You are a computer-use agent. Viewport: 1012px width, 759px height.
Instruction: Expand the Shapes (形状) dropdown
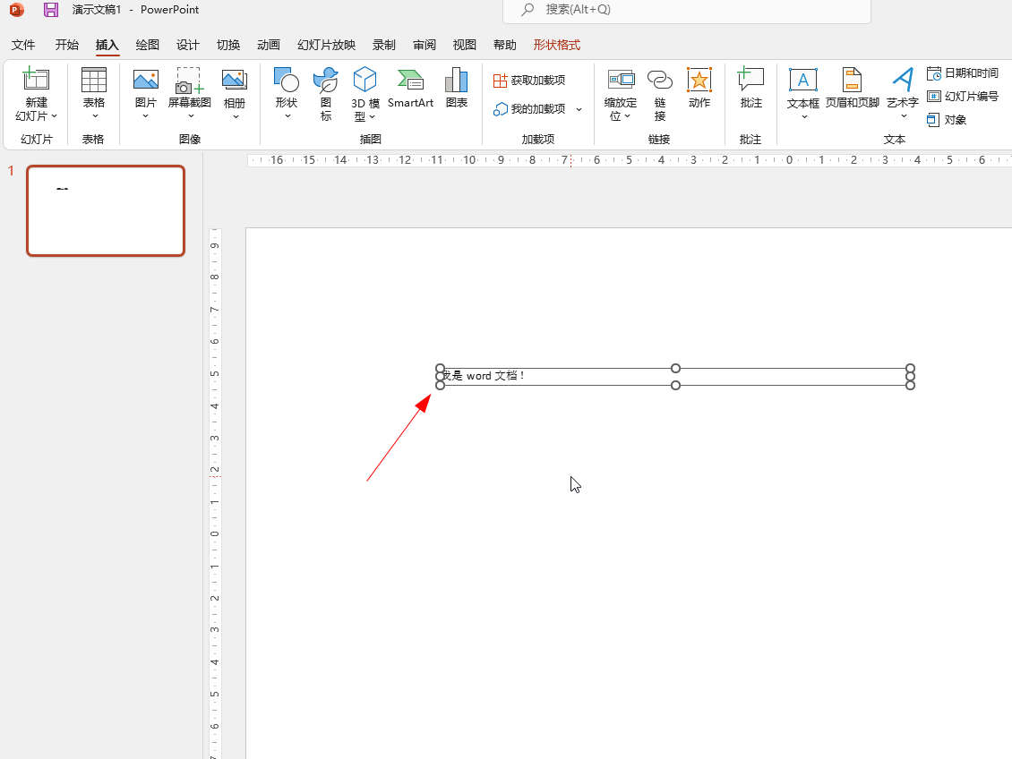click(x=287, y=116)
